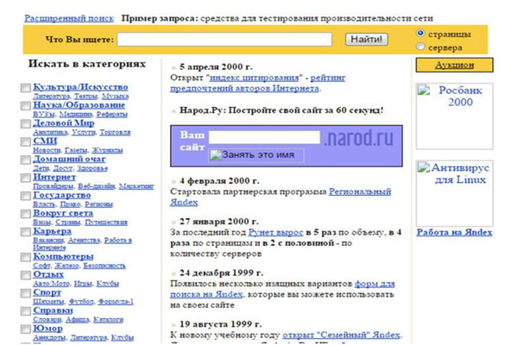Go to the Спорт category link
This screenshot has width=518, height=345.
tap(47, 292)
